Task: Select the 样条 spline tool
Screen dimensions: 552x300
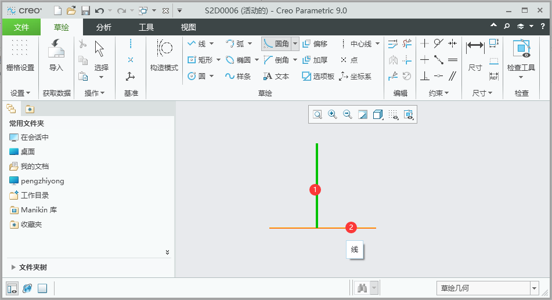Action: 238,77
